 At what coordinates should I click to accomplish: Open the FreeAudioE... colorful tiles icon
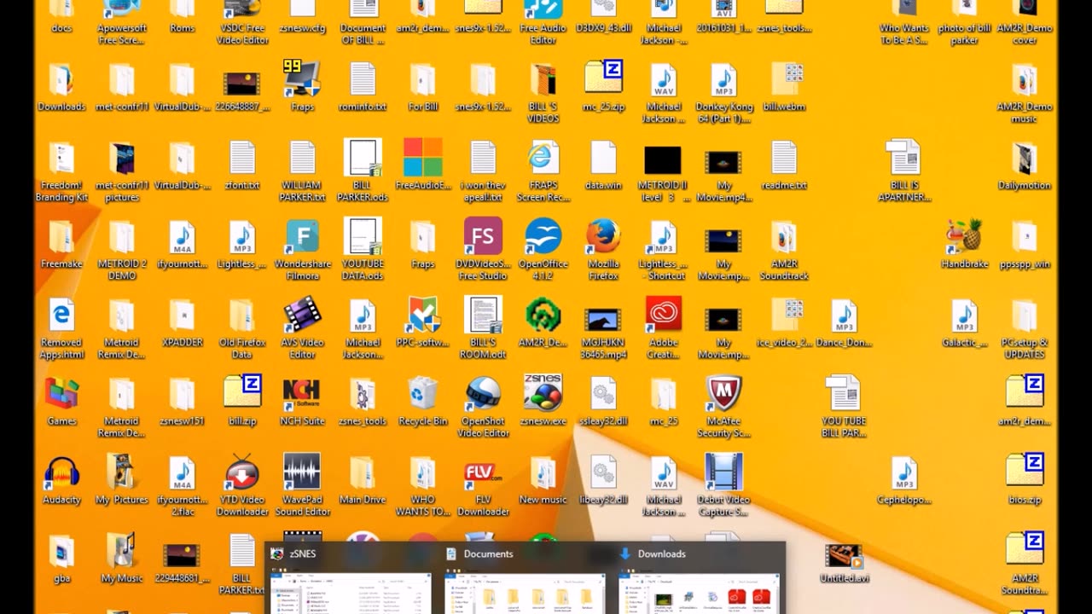422,159
